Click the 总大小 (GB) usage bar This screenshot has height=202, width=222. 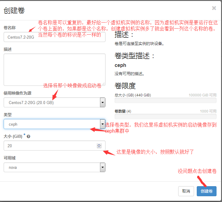(165, 100)
